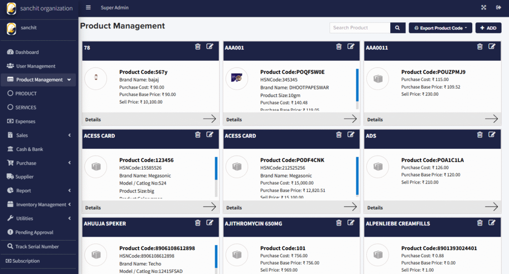Click Details link on product 78 card
This screenshot has height=274, width=509.
click(93, 119)
